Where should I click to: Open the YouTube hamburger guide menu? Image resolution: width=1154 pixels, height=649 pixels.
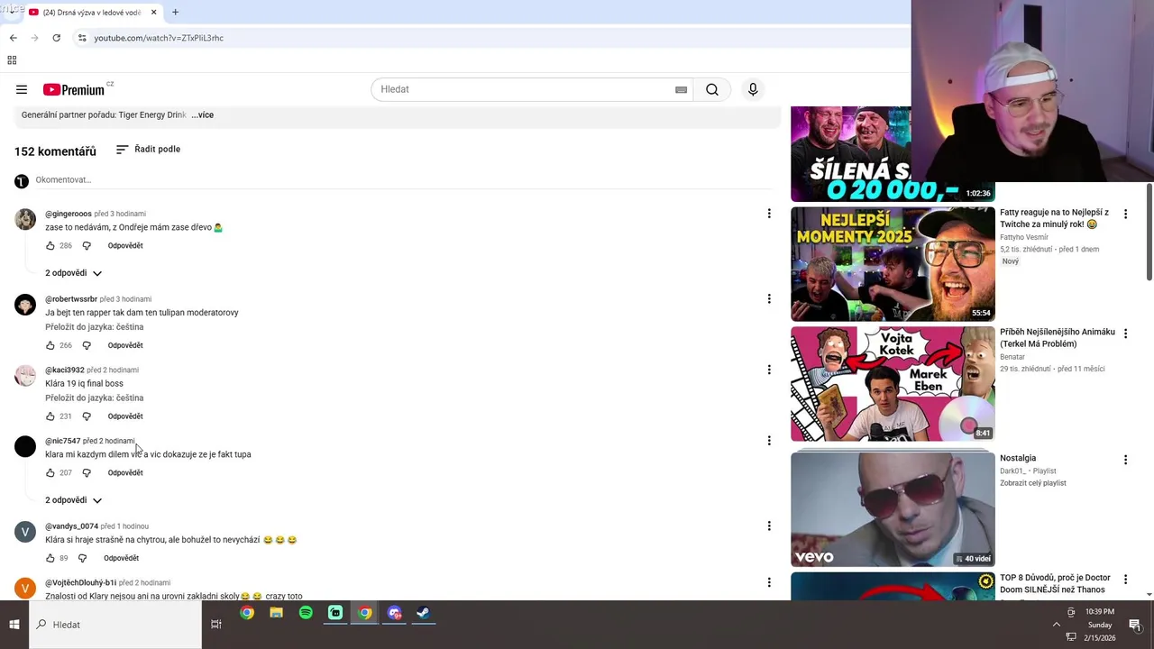tap(22, 89)
